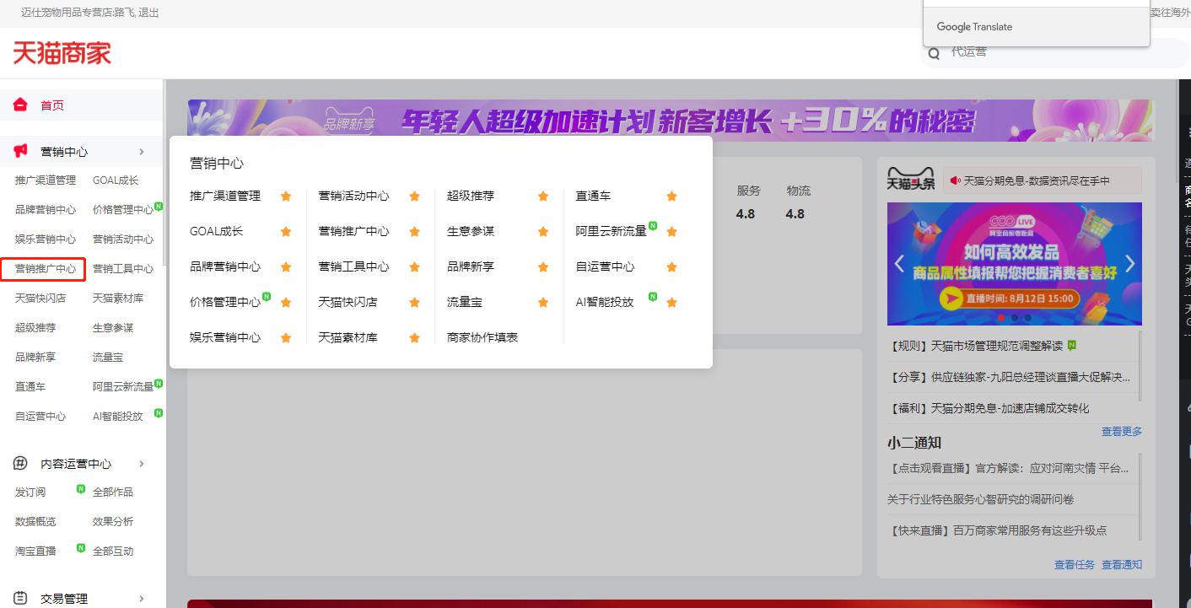1191x608 pixels.
Task: Click star icon next to 天猫素材库
Action: 414,337
